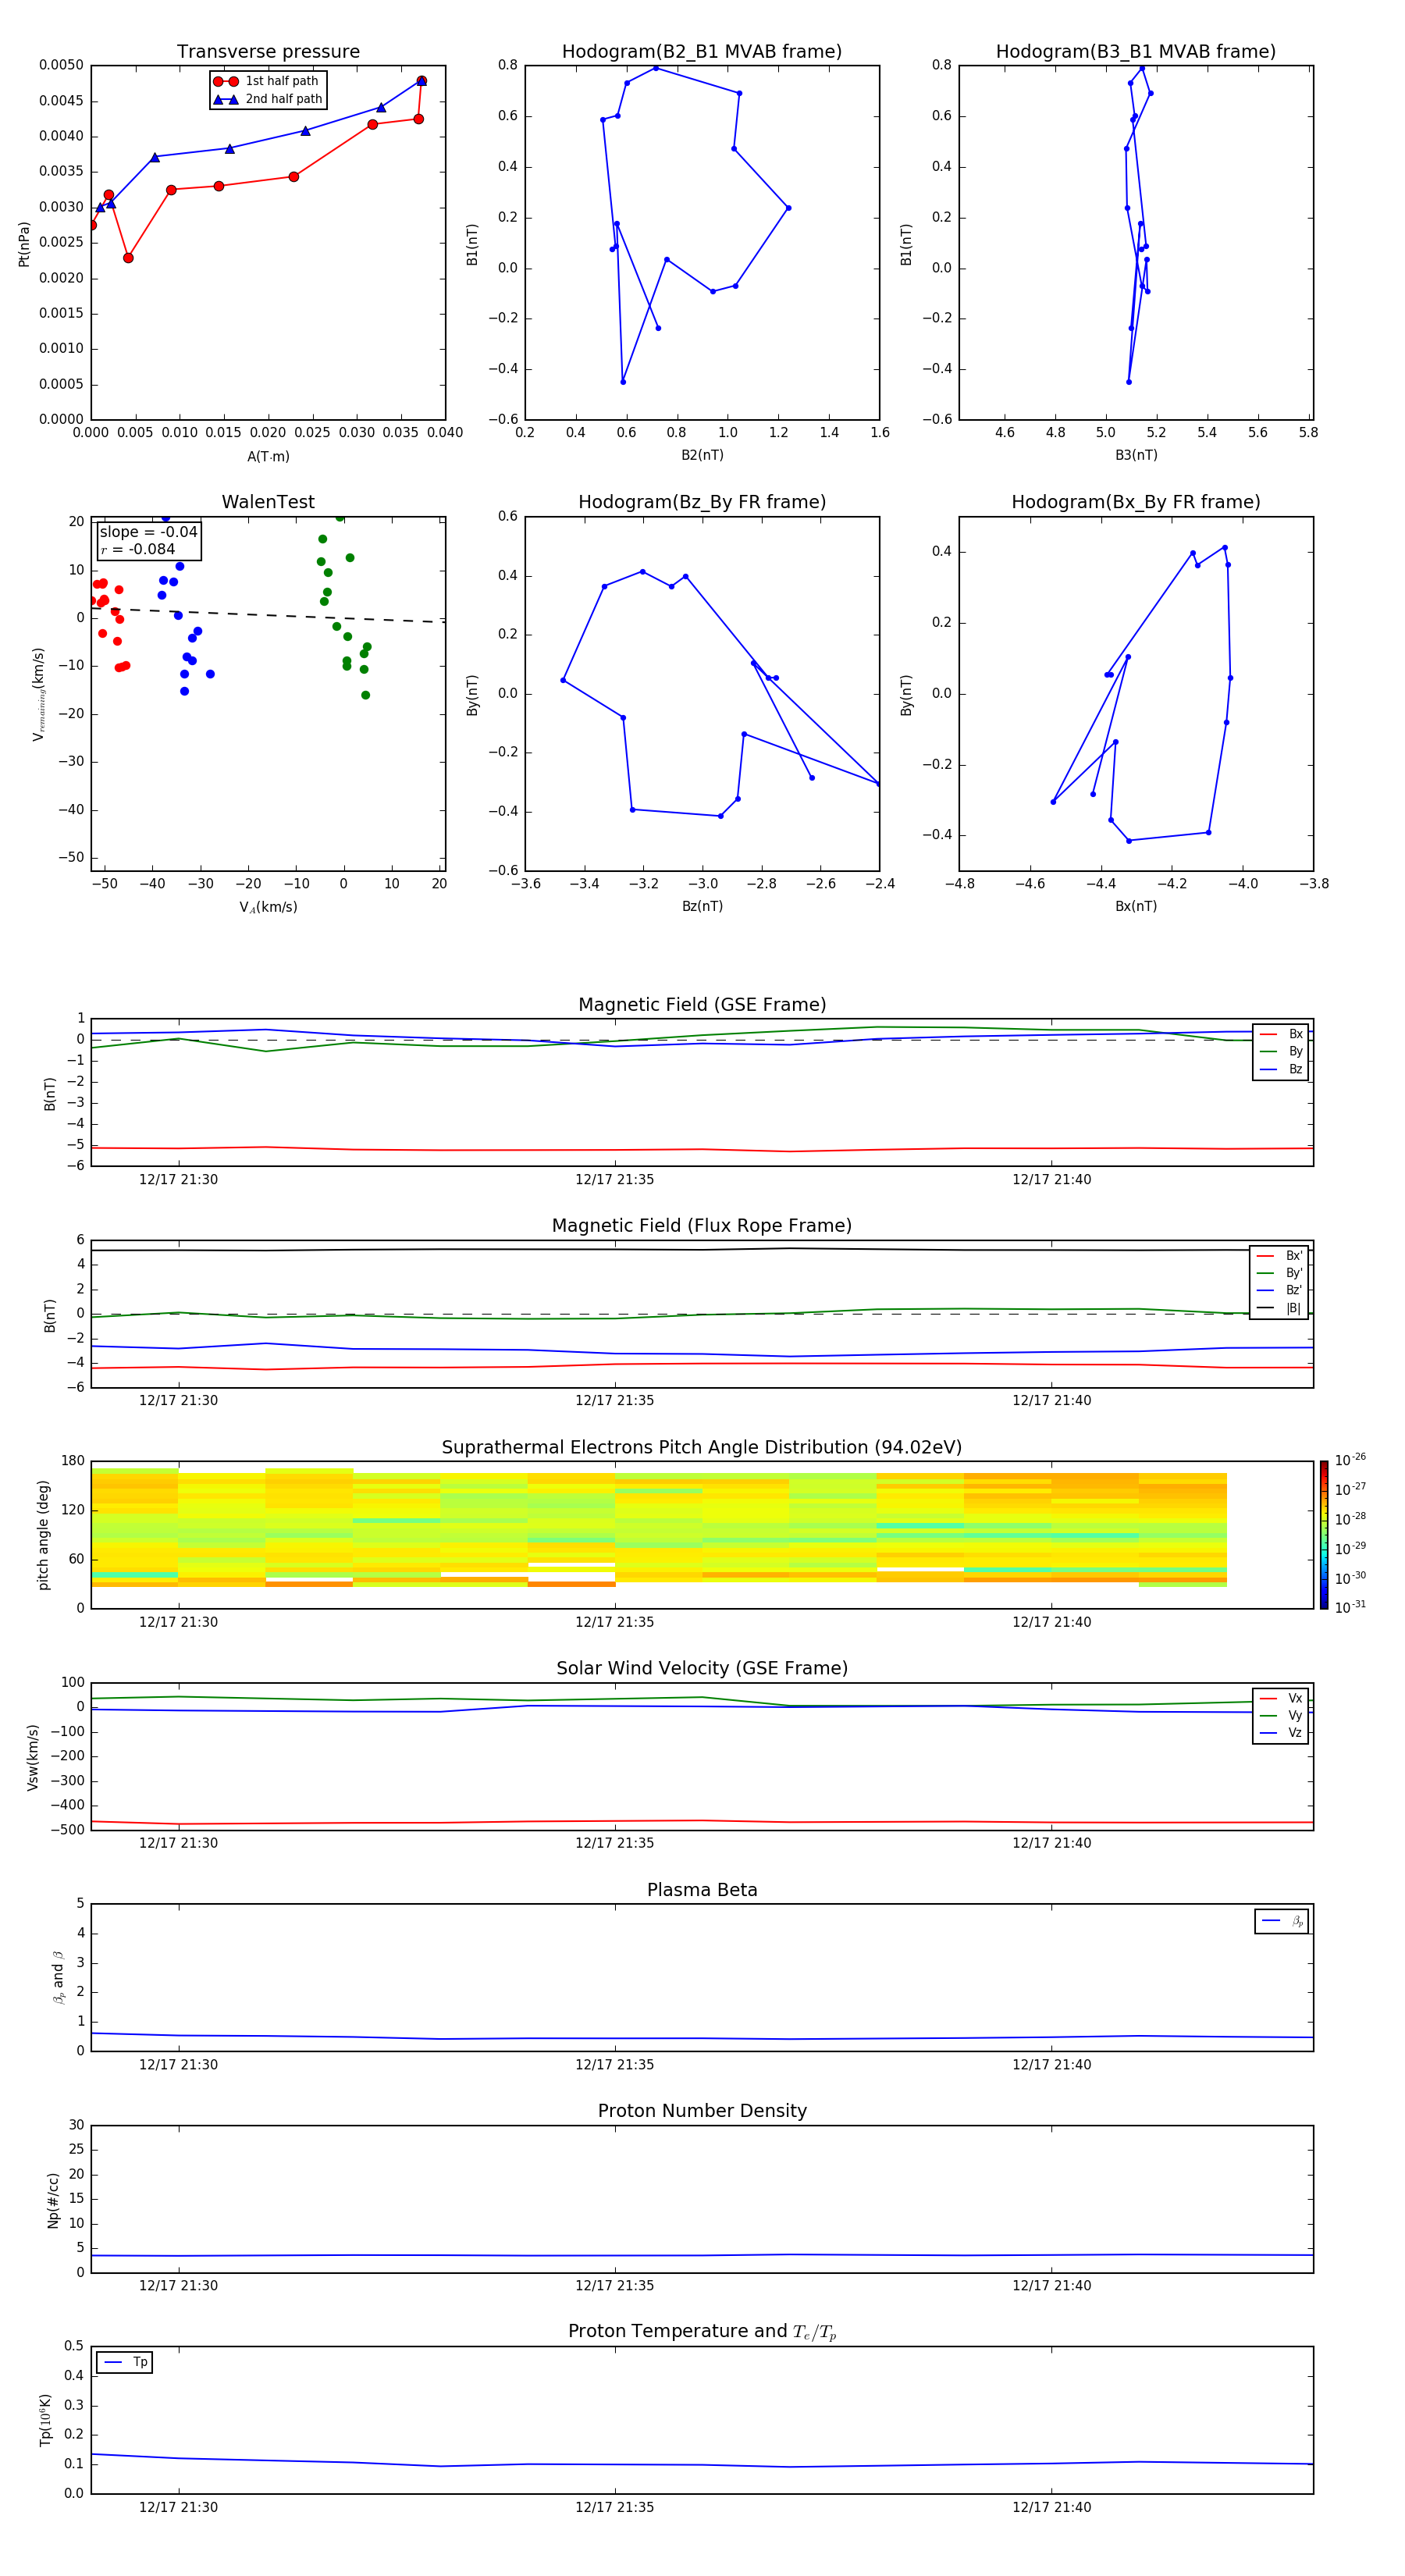Image resolution: width=1405 pixels, height=2576 pixels.
Task: Click '12/17 21:30' tick under GSE field plot
Action: click(178, 1180)
